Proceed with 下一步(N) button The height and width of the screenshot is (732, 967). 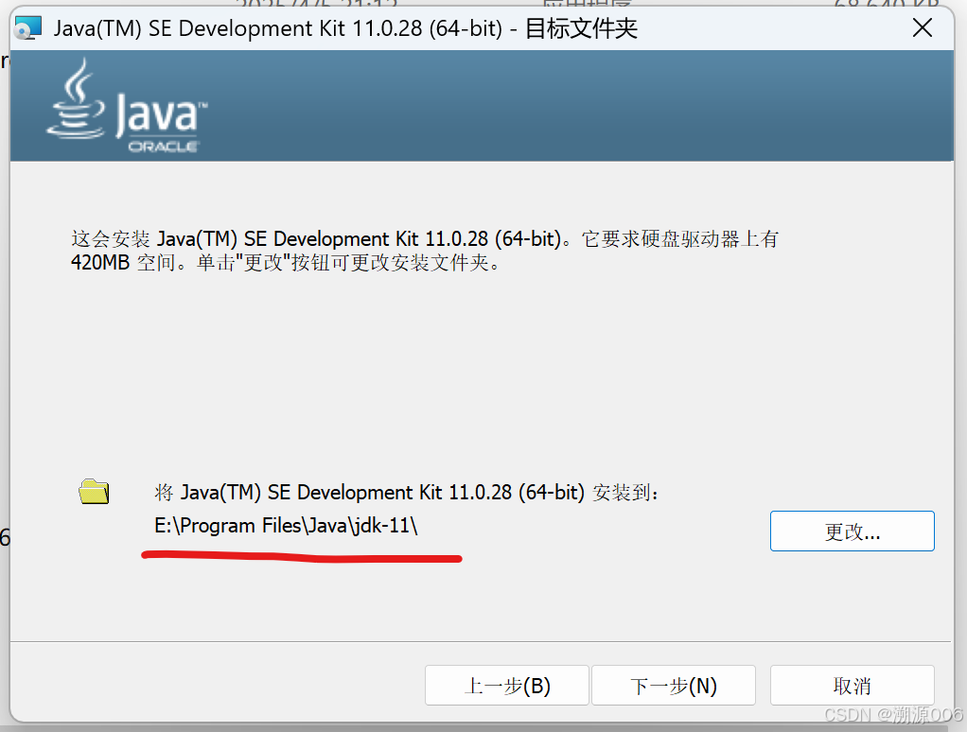pyautogui.click(x=674, y=685)
